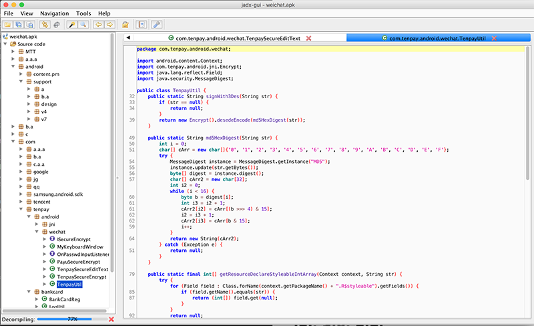Expand the google package
534x326 pixels.
coord(21,172)
